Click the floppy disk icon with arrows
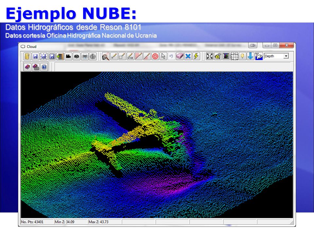Viewport: 314px width, 235px height. tap(44, 56)
